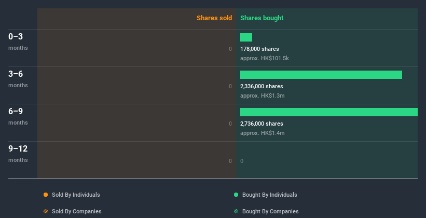Click the Shares sold column header
Screen dimensions: 426x218
(214, 18)
